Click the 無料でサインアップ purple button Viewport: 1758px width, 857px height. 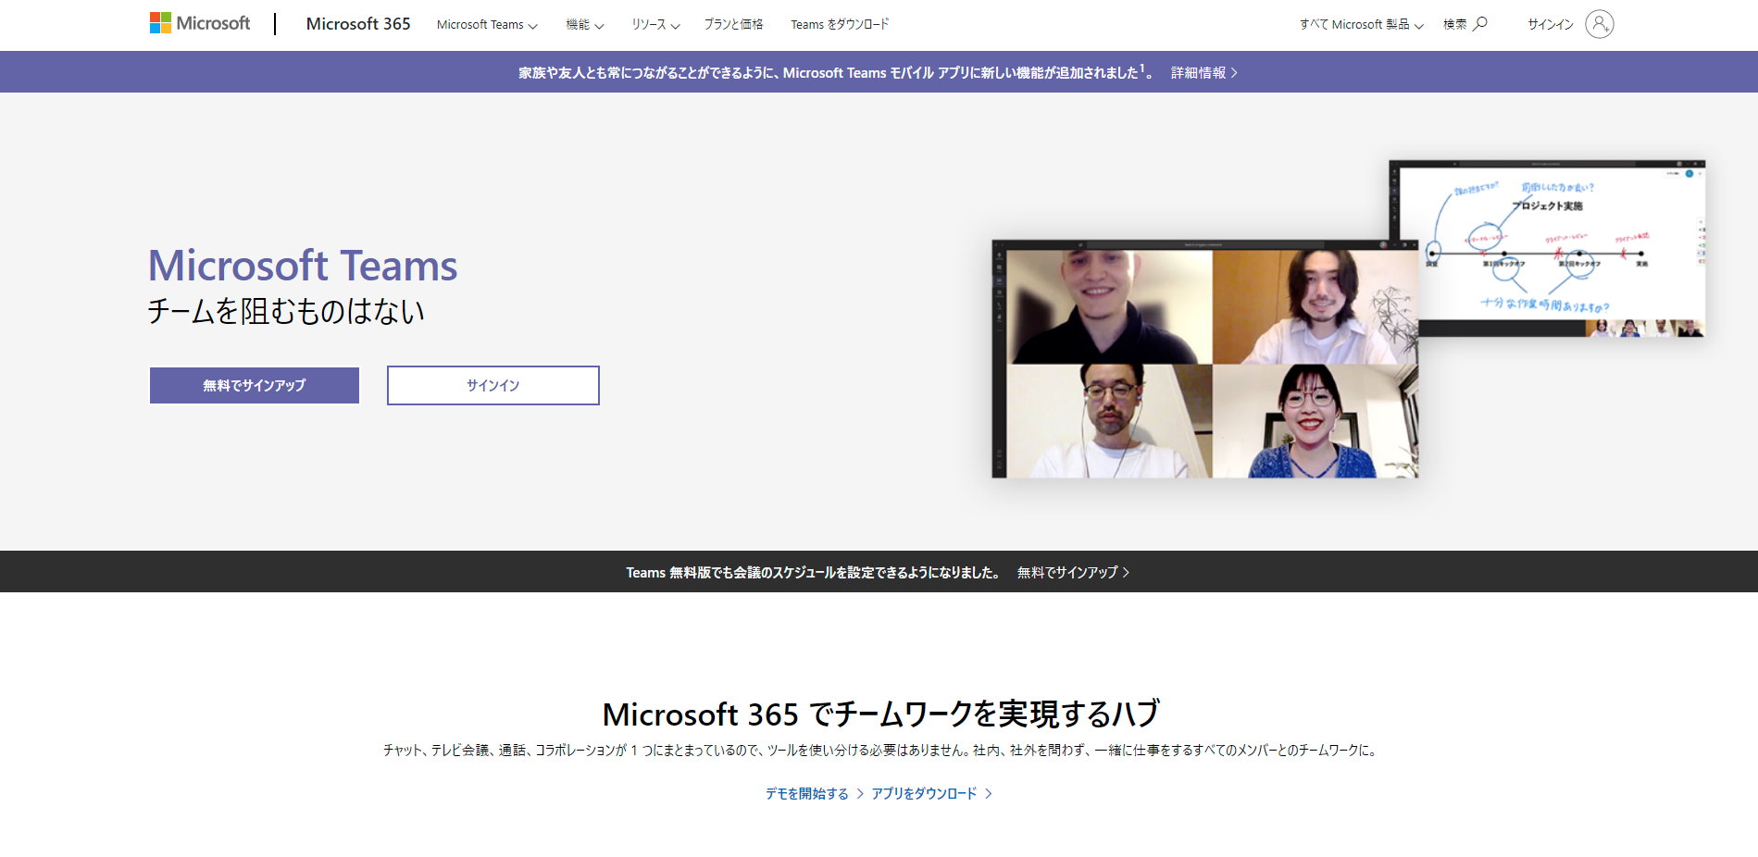point(255,385)
